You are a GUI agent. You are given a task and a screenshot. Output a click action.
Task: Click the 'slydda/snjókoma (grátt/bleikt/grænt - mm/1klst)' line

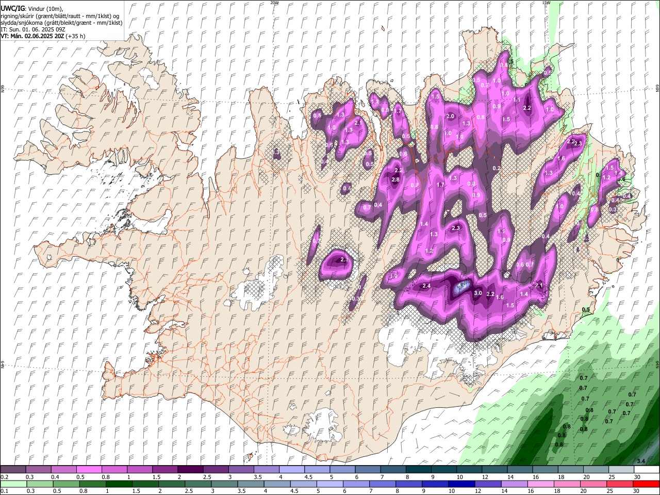pos(61,23)
